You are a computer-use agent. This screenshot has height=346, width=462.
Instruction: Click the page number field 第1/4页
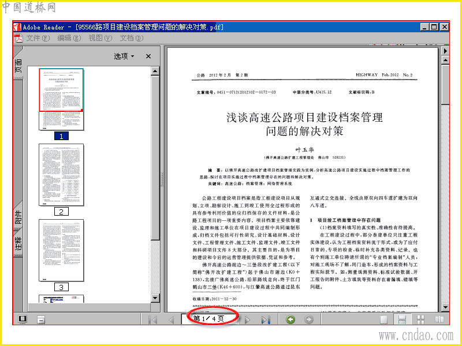coord(209,319)
